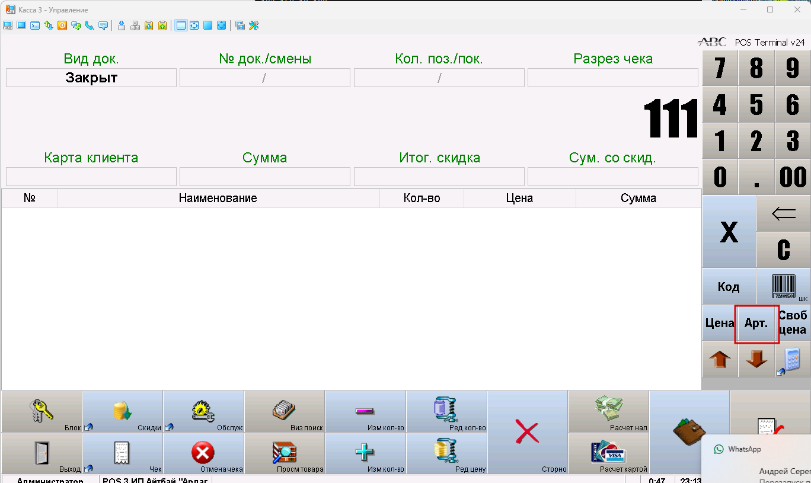Tap the 8 key on the keypad

(756, 68)
